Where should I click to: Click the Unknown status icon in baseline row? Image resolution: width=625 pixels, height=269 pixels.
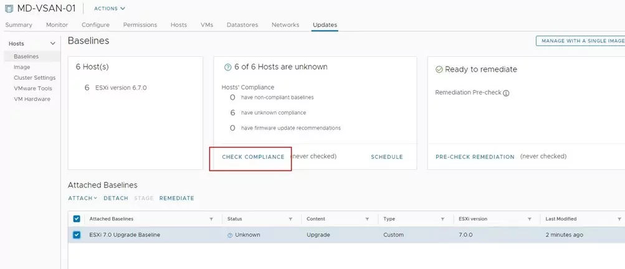coord(230,235)
